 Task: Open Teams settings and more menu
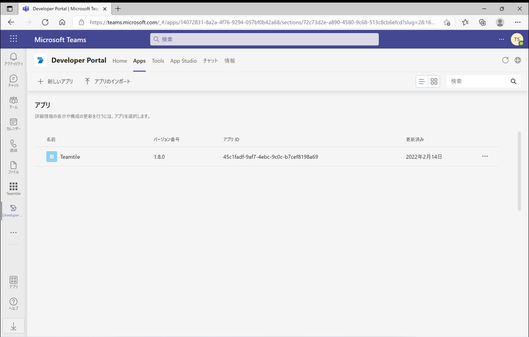pyautogui.click(x=501, y=39)
